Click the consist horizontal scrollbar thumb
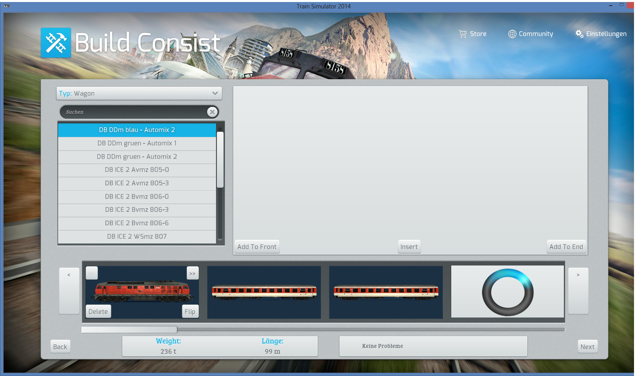The height and width of the screenshot is (376, 636). point(129,330)
